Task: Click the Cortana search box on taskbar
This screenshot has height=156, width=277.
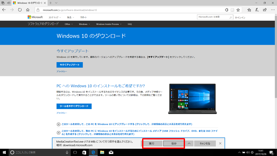Action: tap(39, 152)
